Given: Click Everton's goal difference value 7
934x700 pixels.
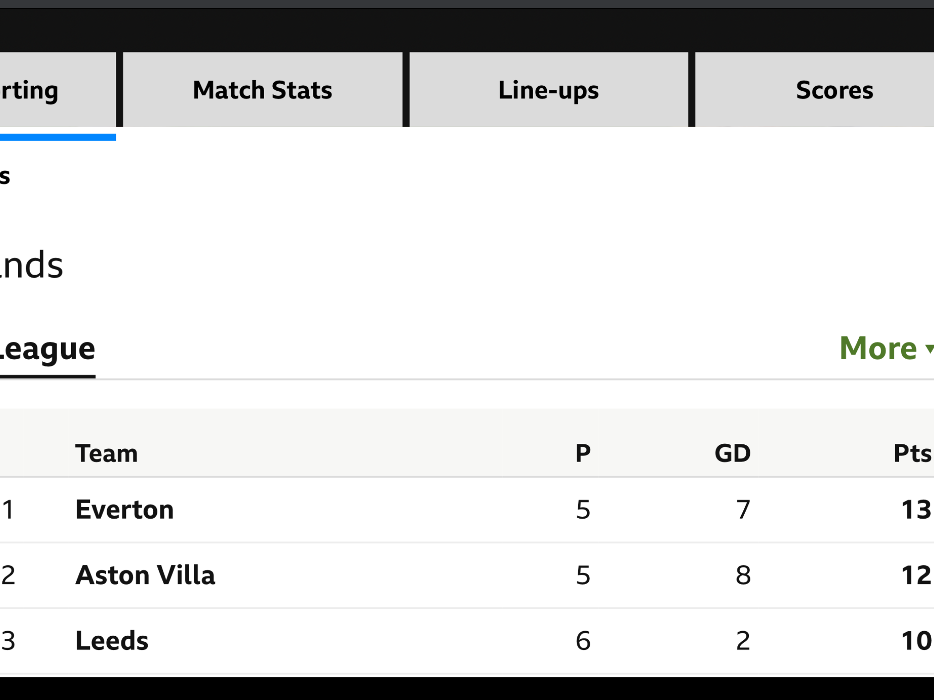Looking at the screenshot, I should point(743,510).
